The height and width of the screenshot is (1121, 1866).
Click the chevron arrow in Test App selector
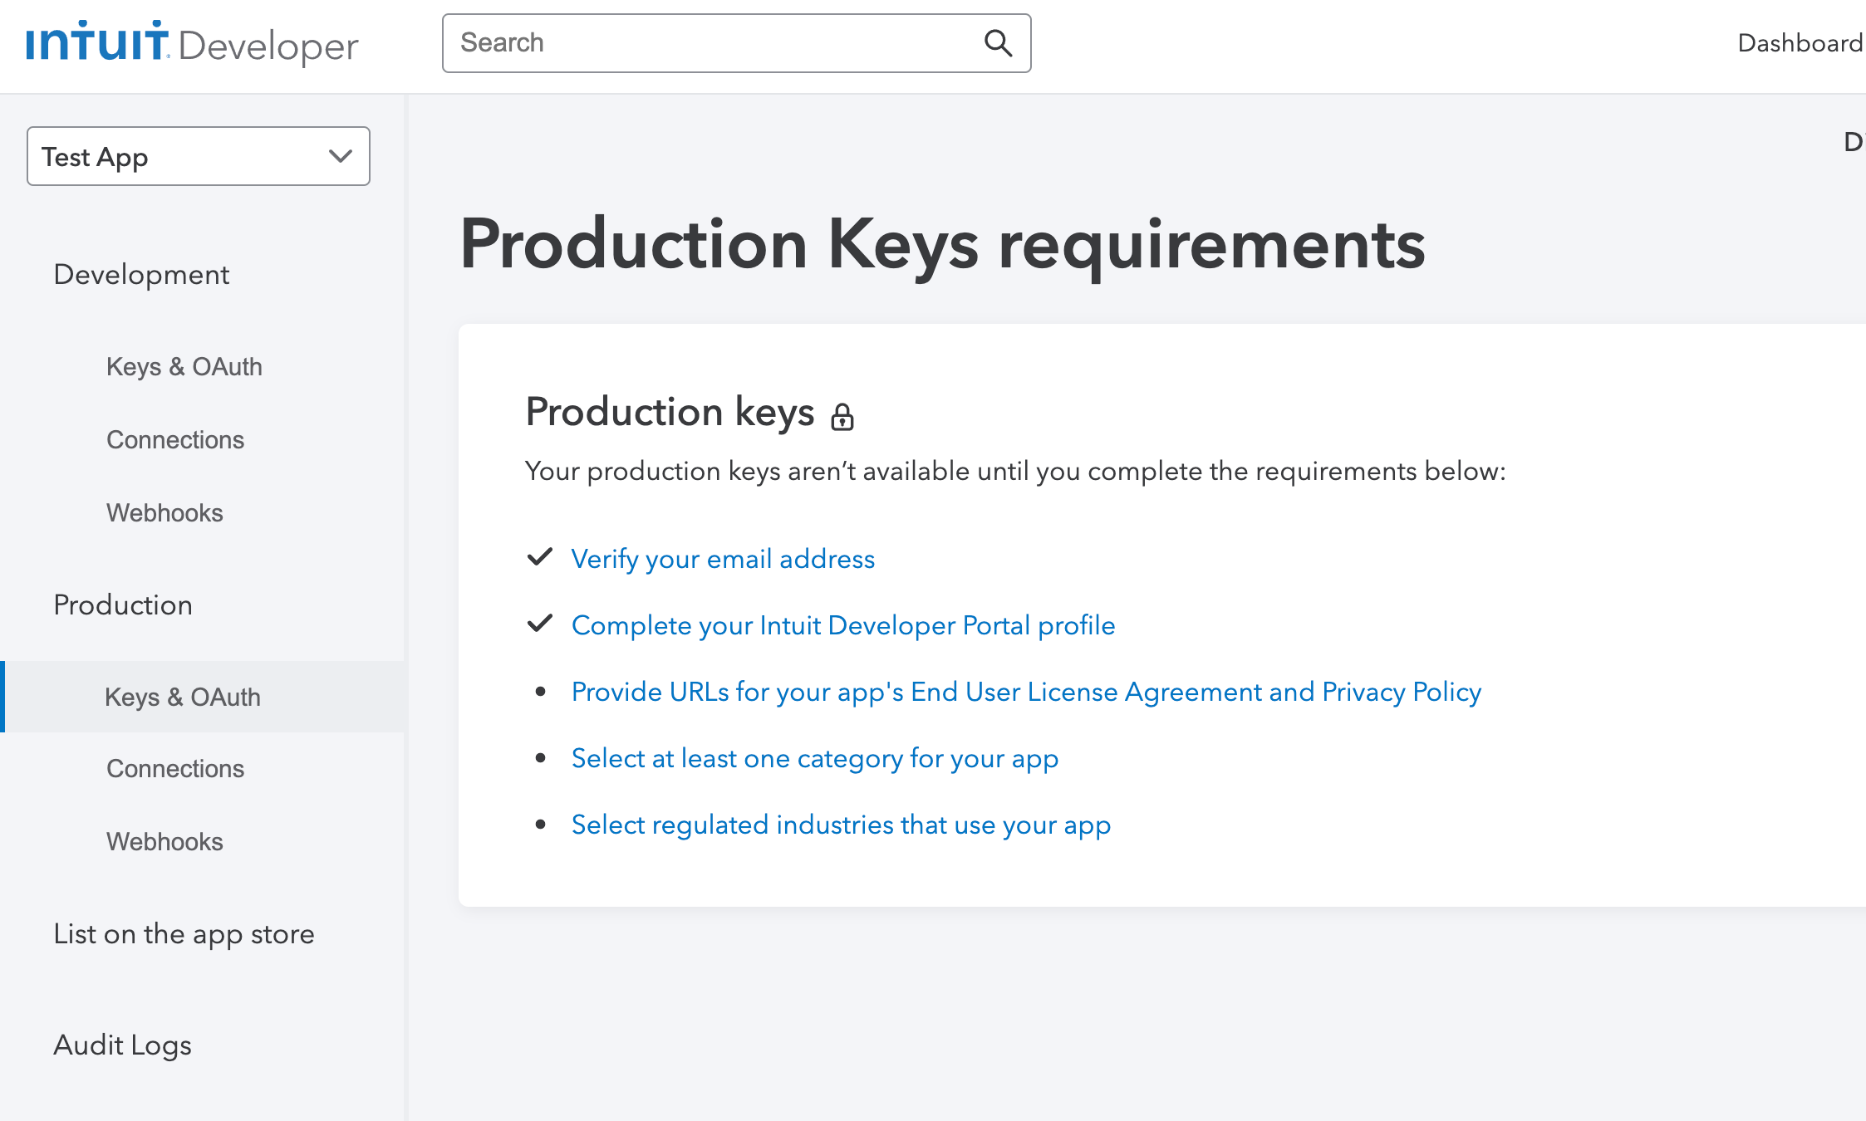coord(340,156)
